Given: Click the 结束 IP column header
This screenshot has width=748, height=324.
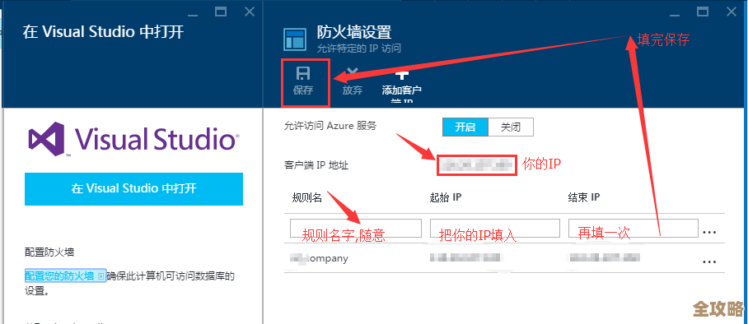Looking at the screenshot, I should click(584, 197).
